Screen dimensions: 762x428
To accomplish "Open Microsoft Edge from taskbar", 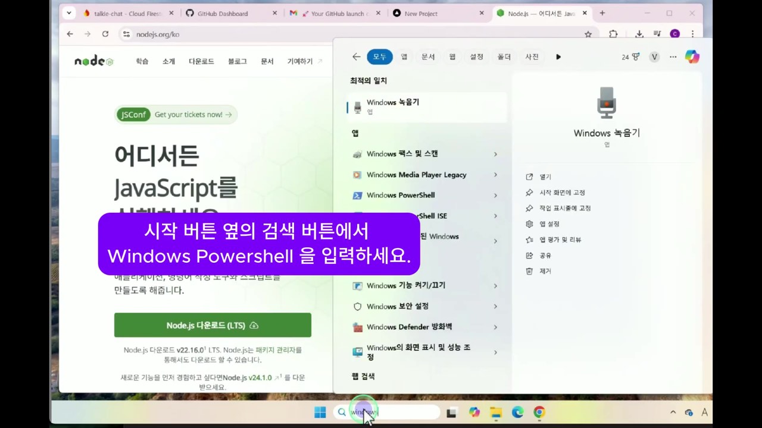I will click(x=517, y=413).
